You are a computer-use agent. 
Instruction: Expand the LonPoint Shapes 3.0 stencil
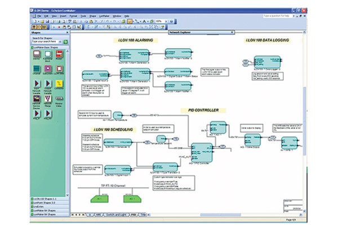[50, 202]
